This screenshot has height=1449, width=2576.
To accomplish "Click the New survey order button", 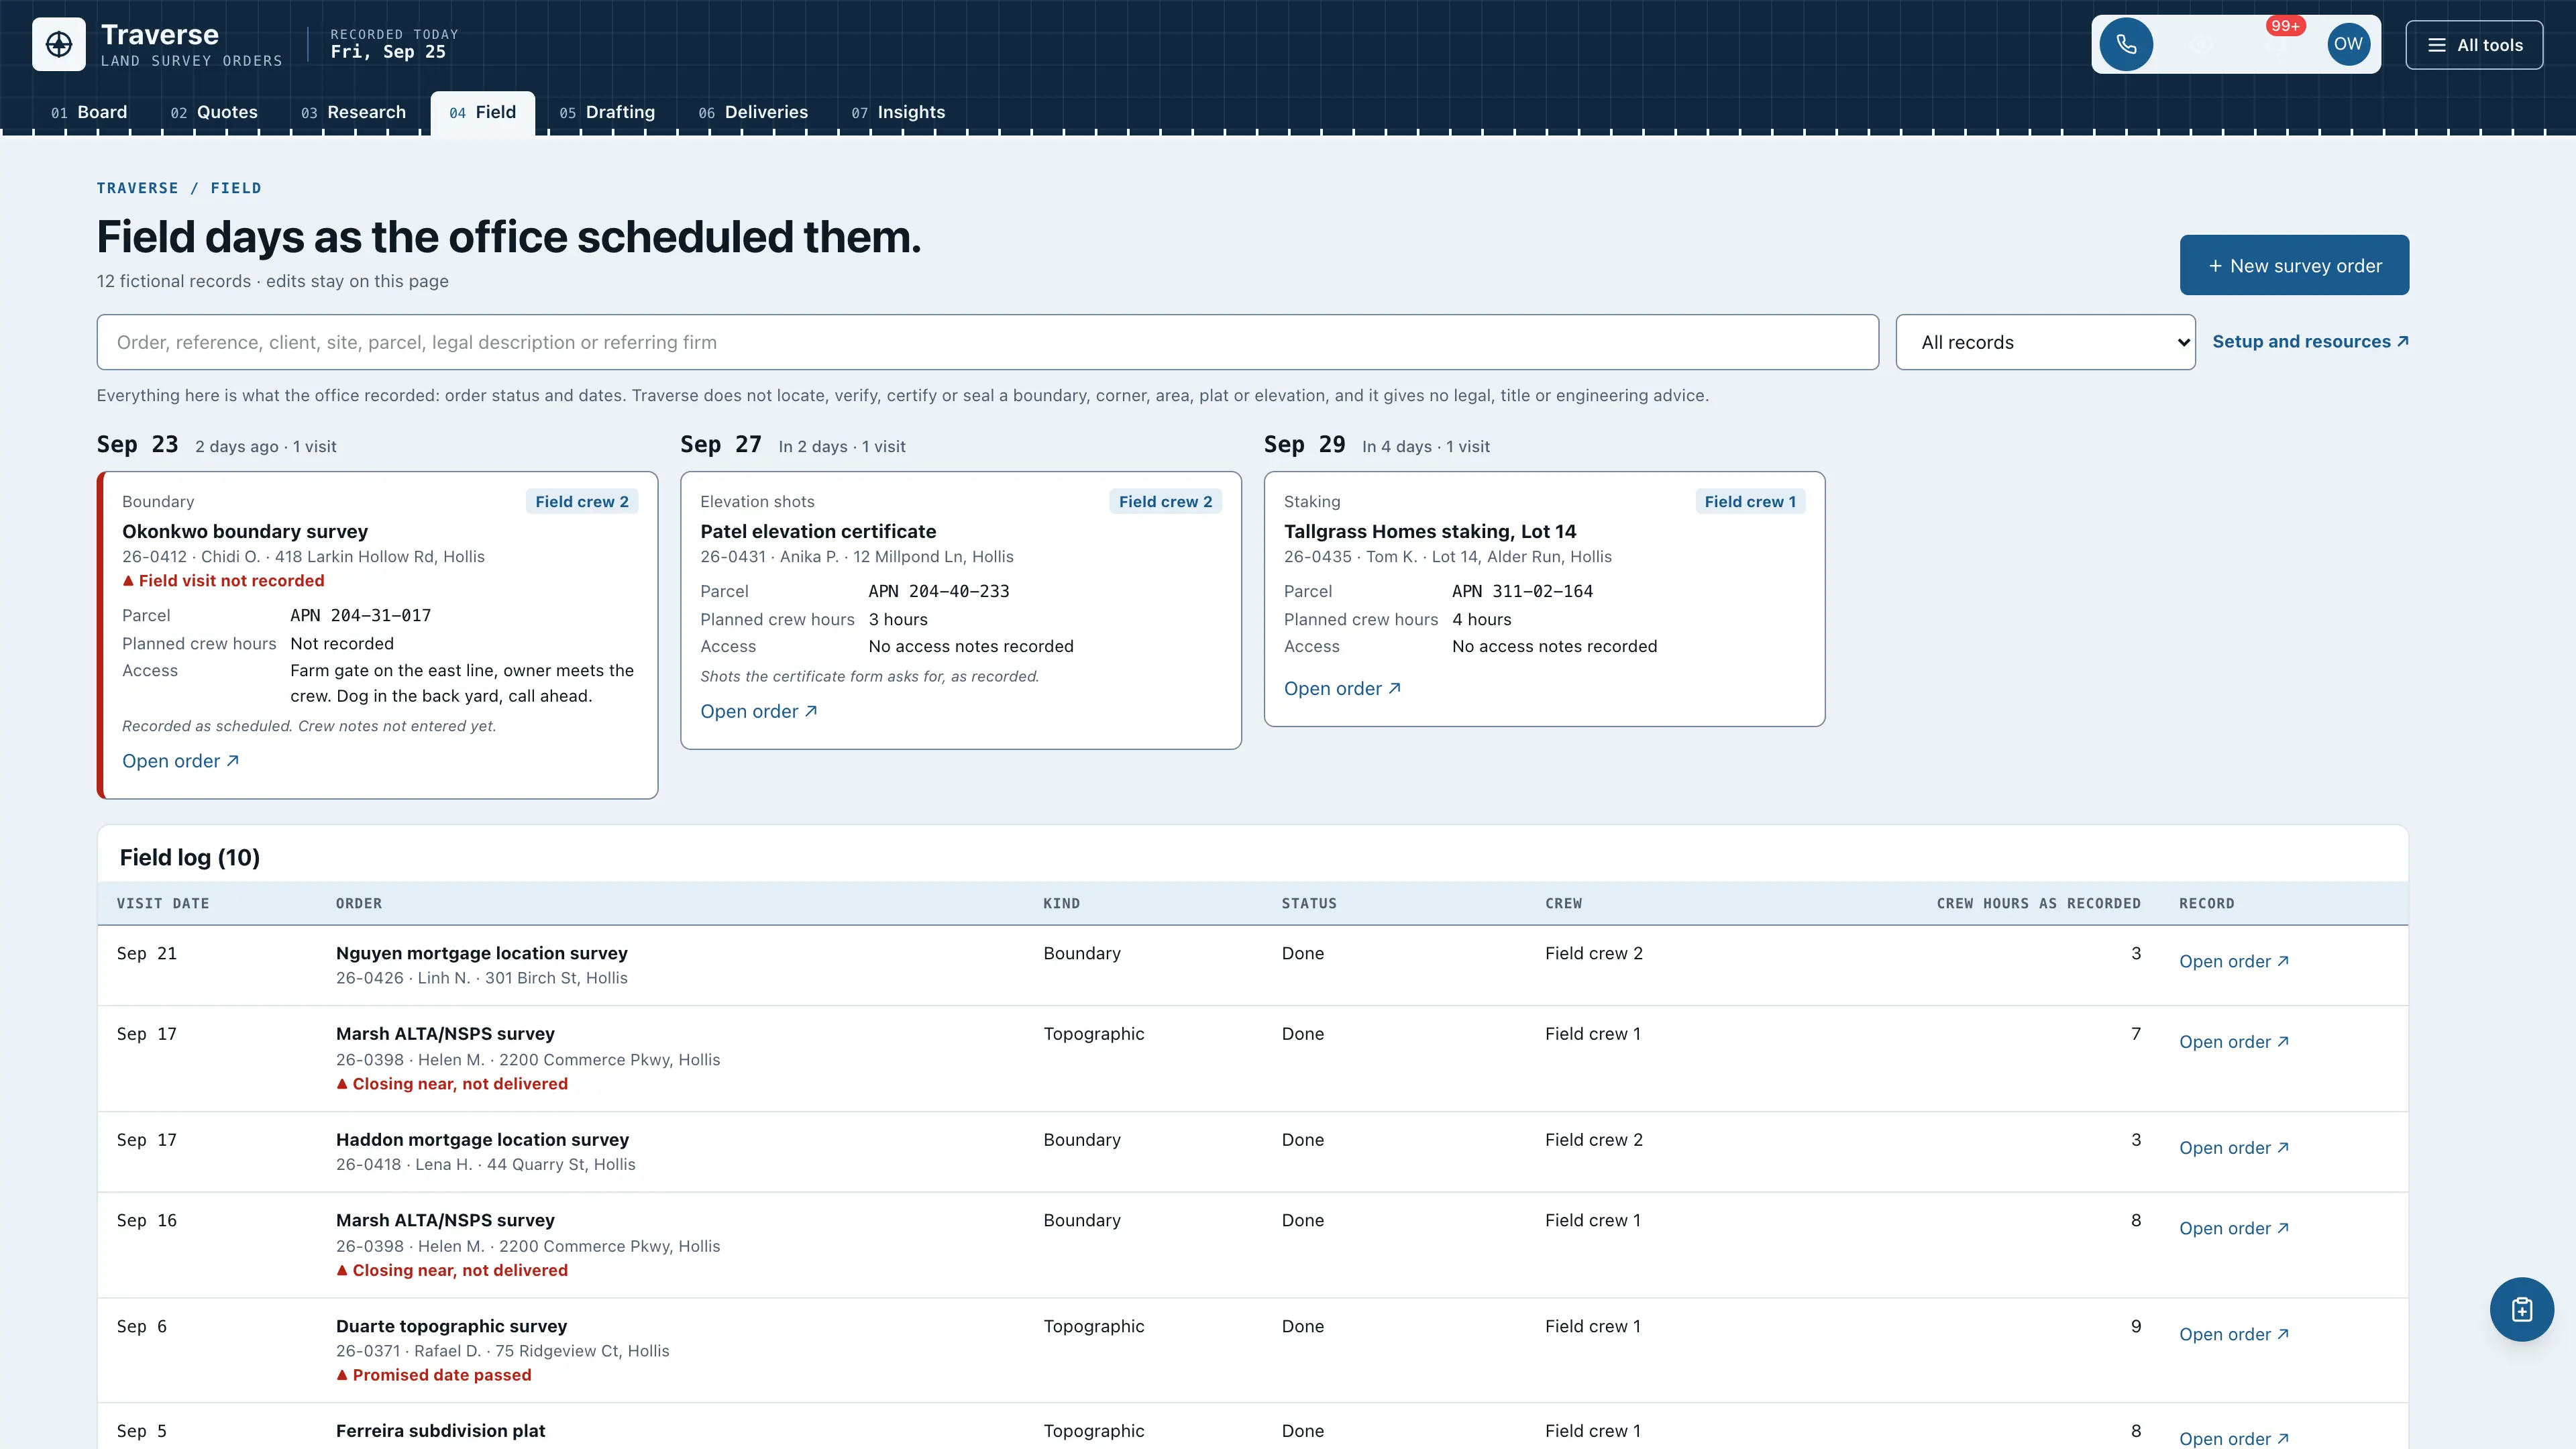I will [x=2294, y=265].
